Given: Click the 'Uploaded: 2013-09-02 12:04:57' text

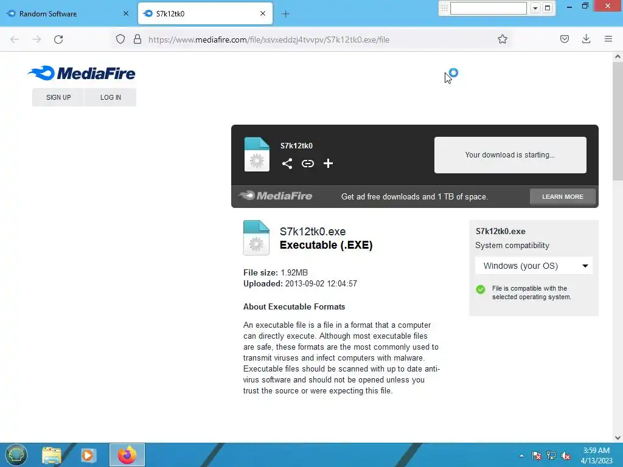Looking at the screenshot, I should [300, 284].
